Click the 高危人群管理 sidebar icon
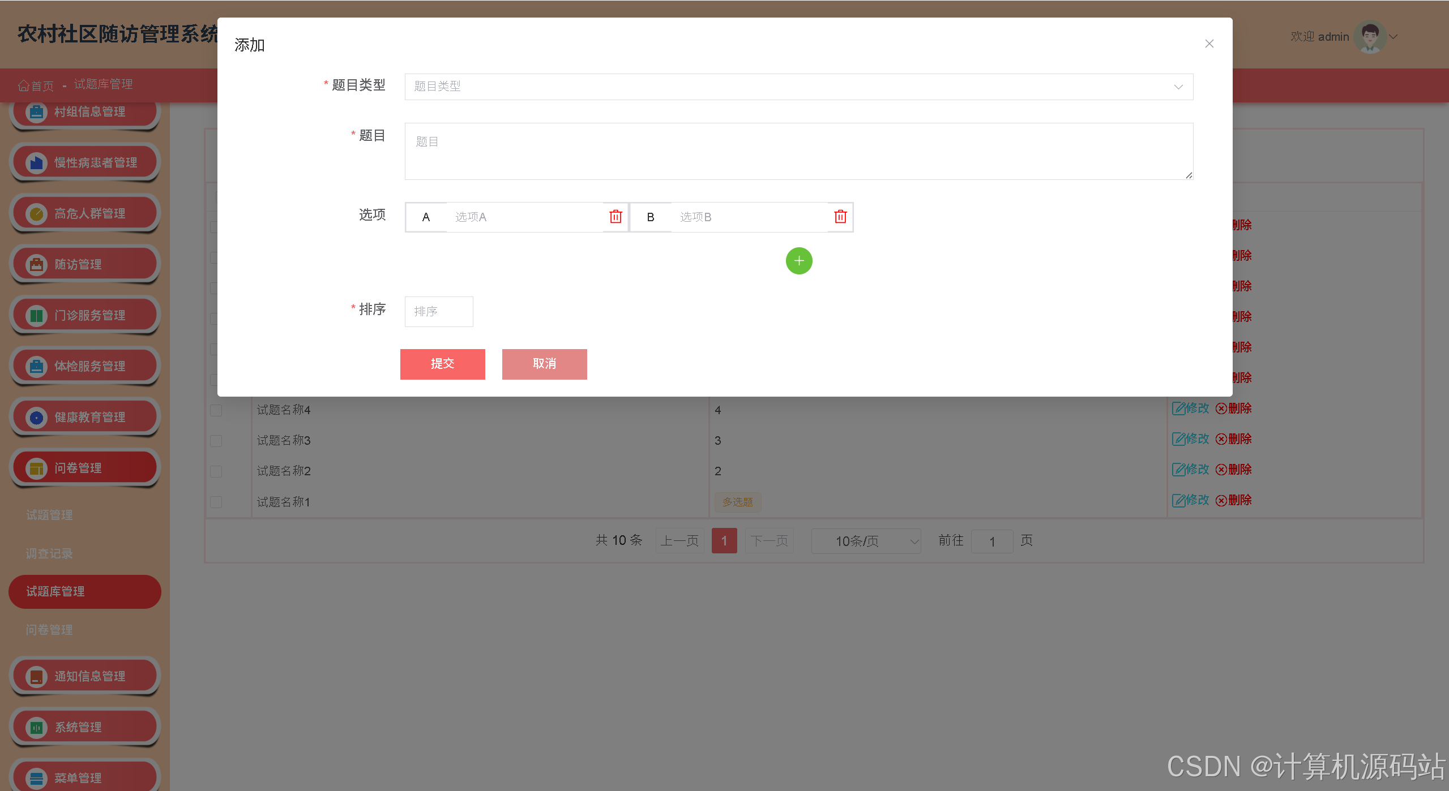Screen dimensions: 1449x791 [36, 214]
